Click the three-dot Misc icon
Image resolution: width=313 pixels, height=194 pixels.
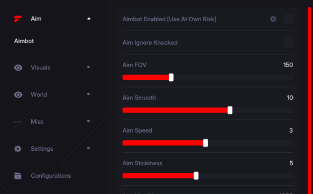click(x=18, y=122)
